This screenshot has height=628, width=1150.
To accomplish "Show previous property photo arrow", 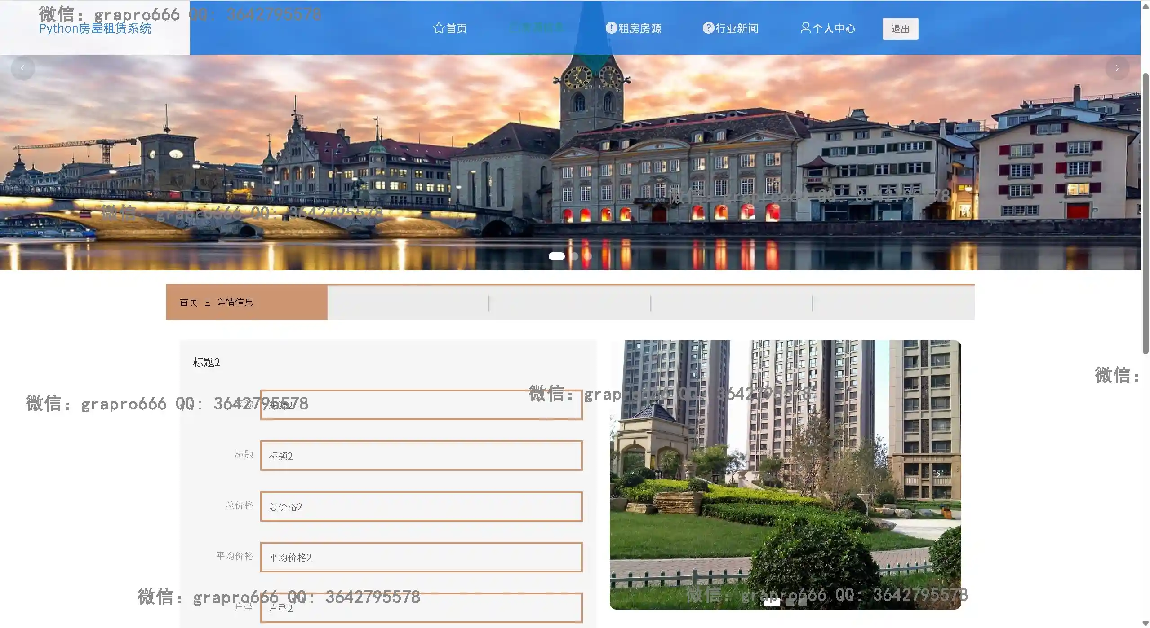I will coord(632,474).
